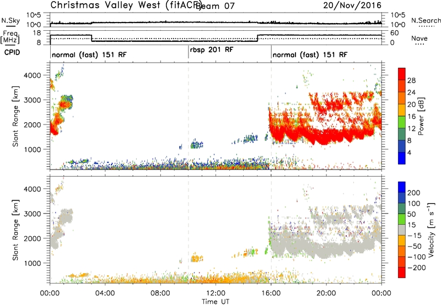This screenshot has width=441, height=305.
Task: Click the '10^5' label on the left noise axis
Action: click(34, 15)
